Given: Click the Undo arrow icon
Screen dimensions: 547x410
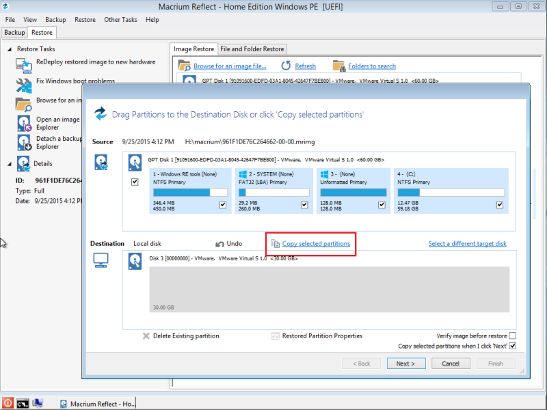Looking at the screenshot, I should point(219,244).
